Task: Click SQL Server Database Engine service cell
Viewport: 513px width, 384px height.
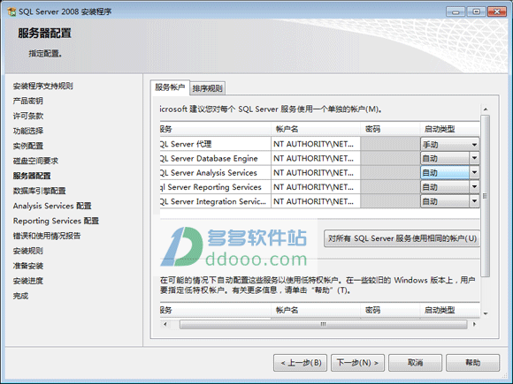Action: 215,158
